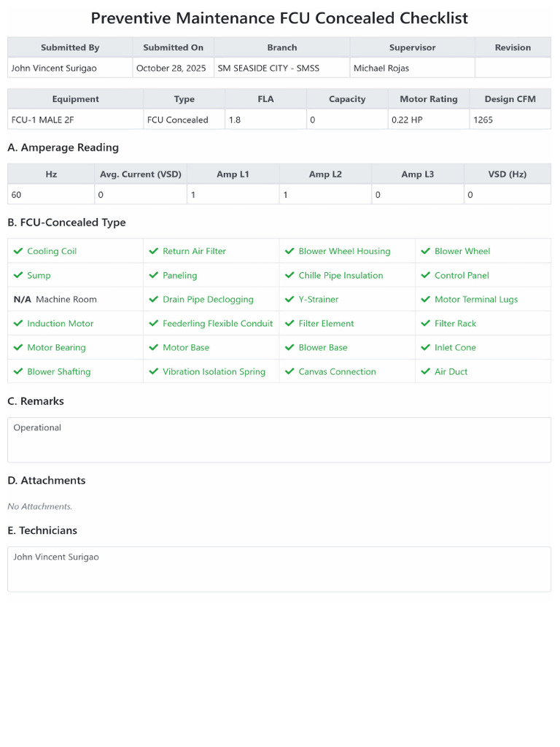The height and width of the screenshot is (747, 560).
Task: Click the Amp L2 column header
Action: (325, 174)
